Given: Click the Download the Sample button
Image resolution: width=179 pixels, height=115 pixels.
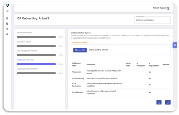Looking at the screenshot, I should pyautogui.click(x=79, y=43).
